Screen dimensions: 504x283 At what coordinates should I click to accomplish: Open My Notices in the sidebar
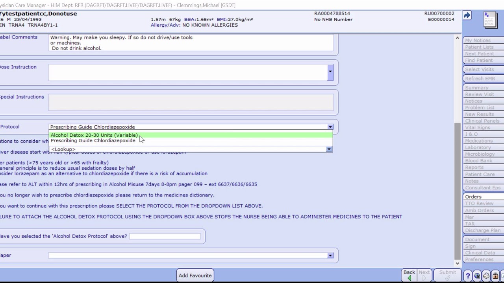484,40
